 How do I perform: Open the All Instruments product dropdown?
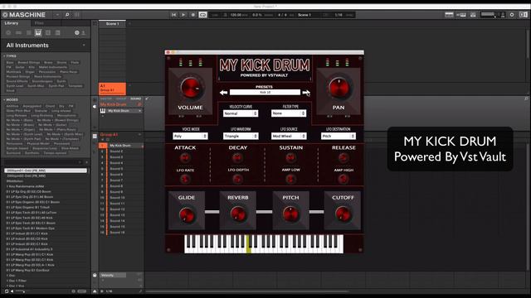[45, 46]
